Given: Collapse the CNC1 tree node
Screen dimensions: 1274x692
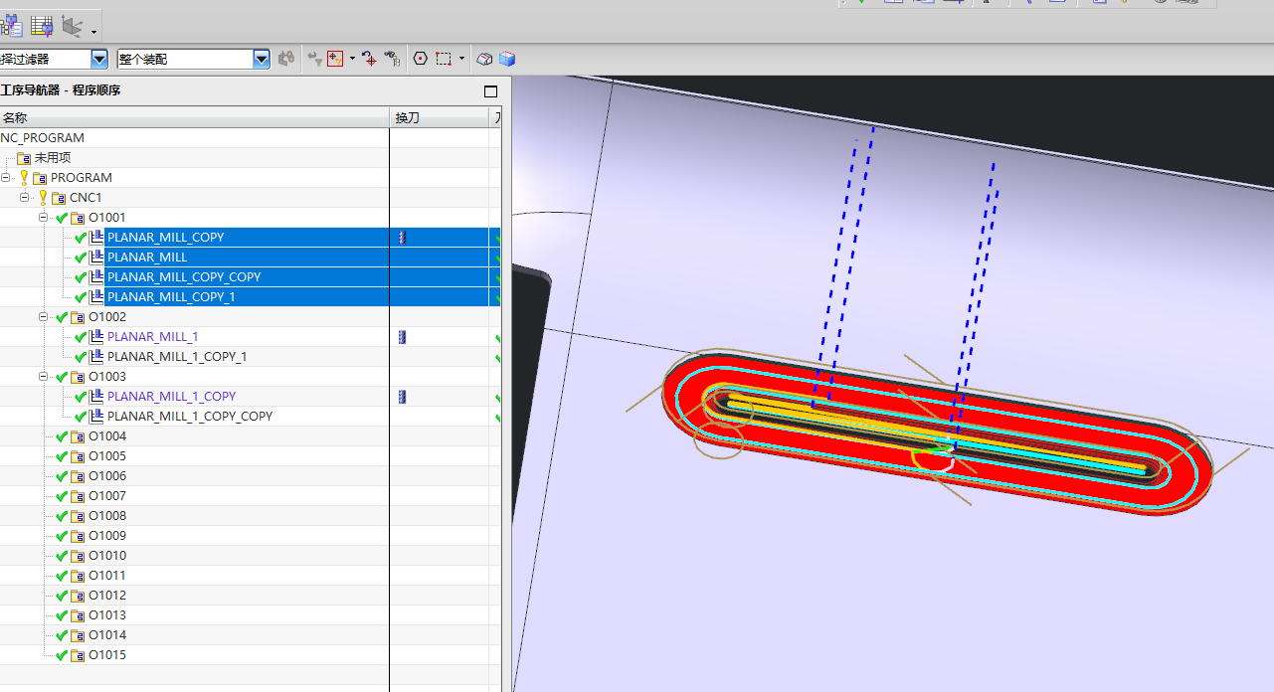Looking at the screenshot, I should click(25, 198).
